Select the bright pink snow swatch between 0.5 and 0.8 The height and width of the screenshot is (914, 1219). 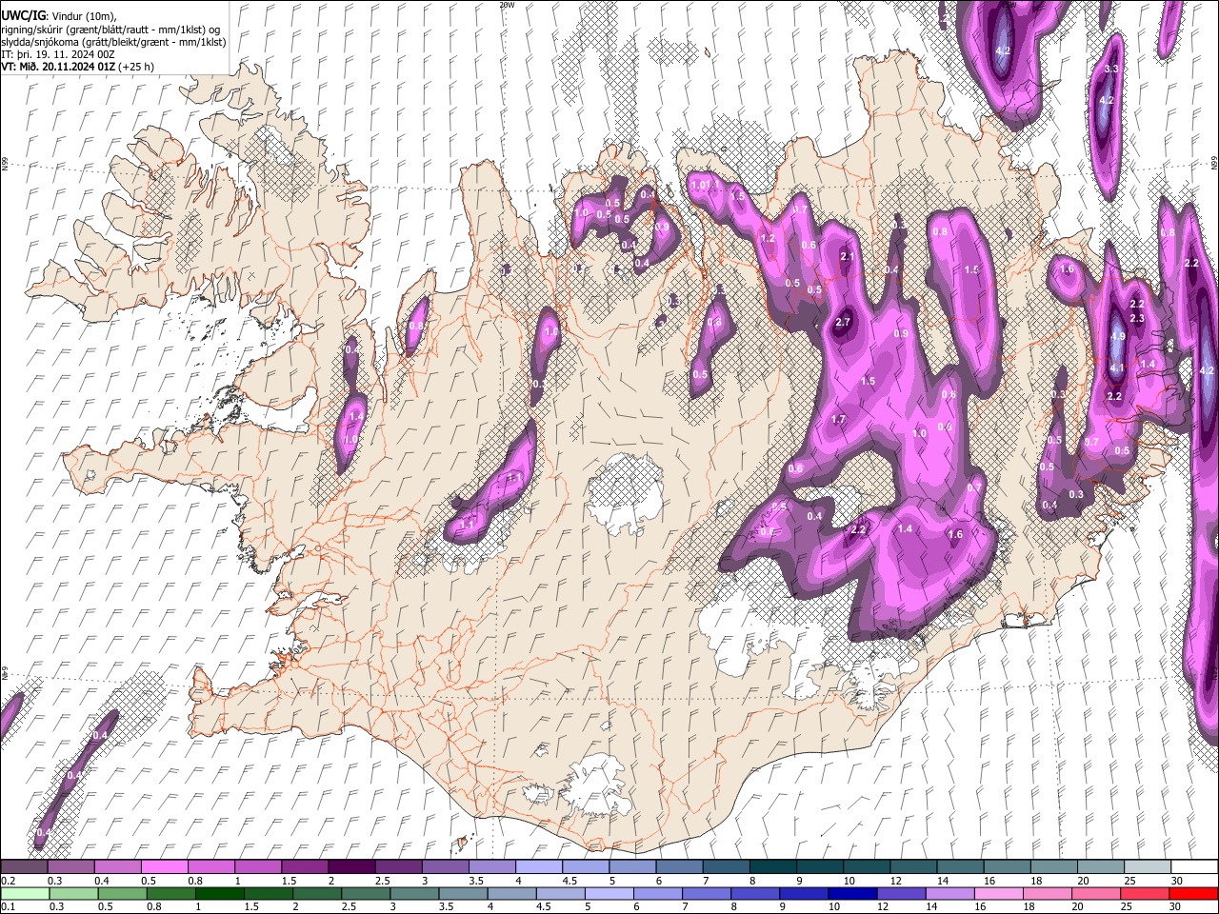[164, 867]
